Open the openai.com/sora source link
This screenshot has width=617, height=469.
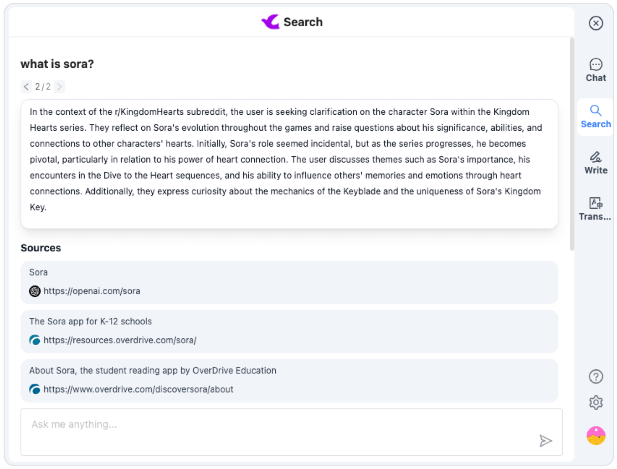tap(92, 291)
